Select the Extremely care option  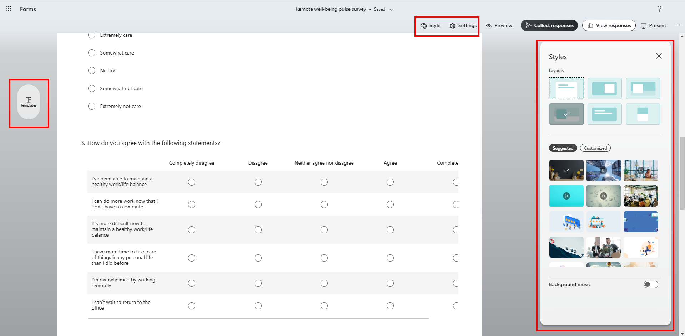pos(92,35)
